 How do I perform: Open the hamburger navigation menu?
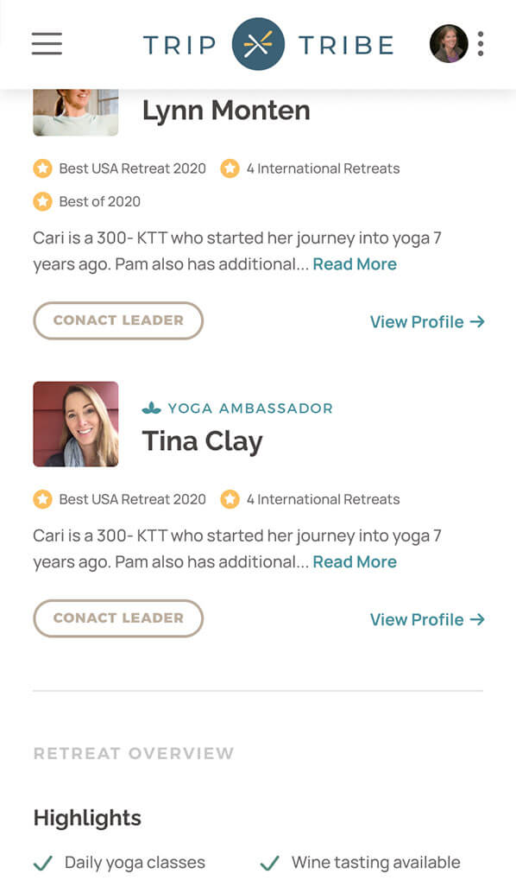[47, 44]
